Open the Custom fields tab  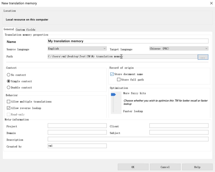pos(25,30)
